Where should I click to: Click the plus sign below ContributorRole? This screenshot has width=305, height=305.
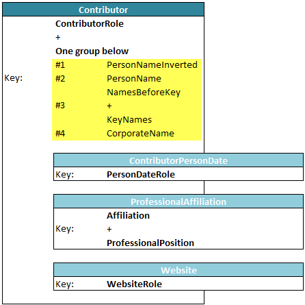[x=58, y=37]
